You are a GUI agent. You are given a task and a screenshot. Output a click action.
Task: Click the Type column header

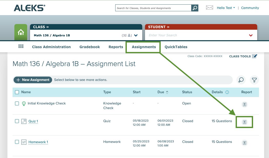tap(107, 92)
